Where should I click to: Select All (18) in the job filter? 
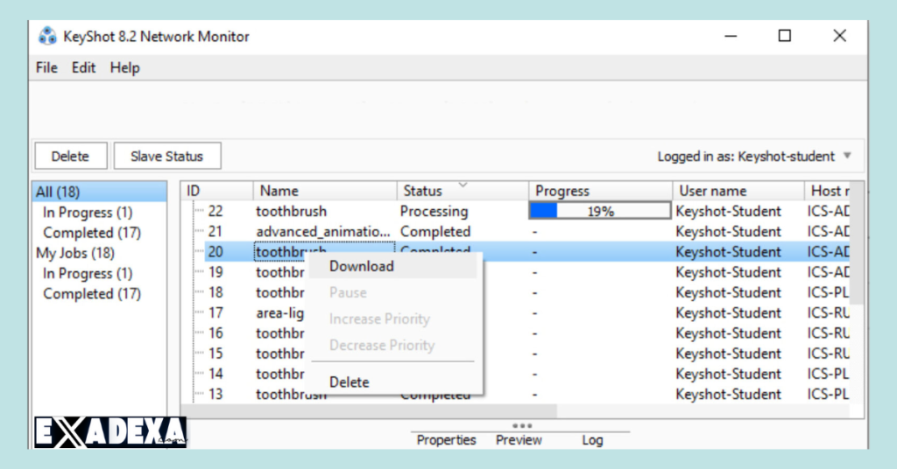click(57, 192)
